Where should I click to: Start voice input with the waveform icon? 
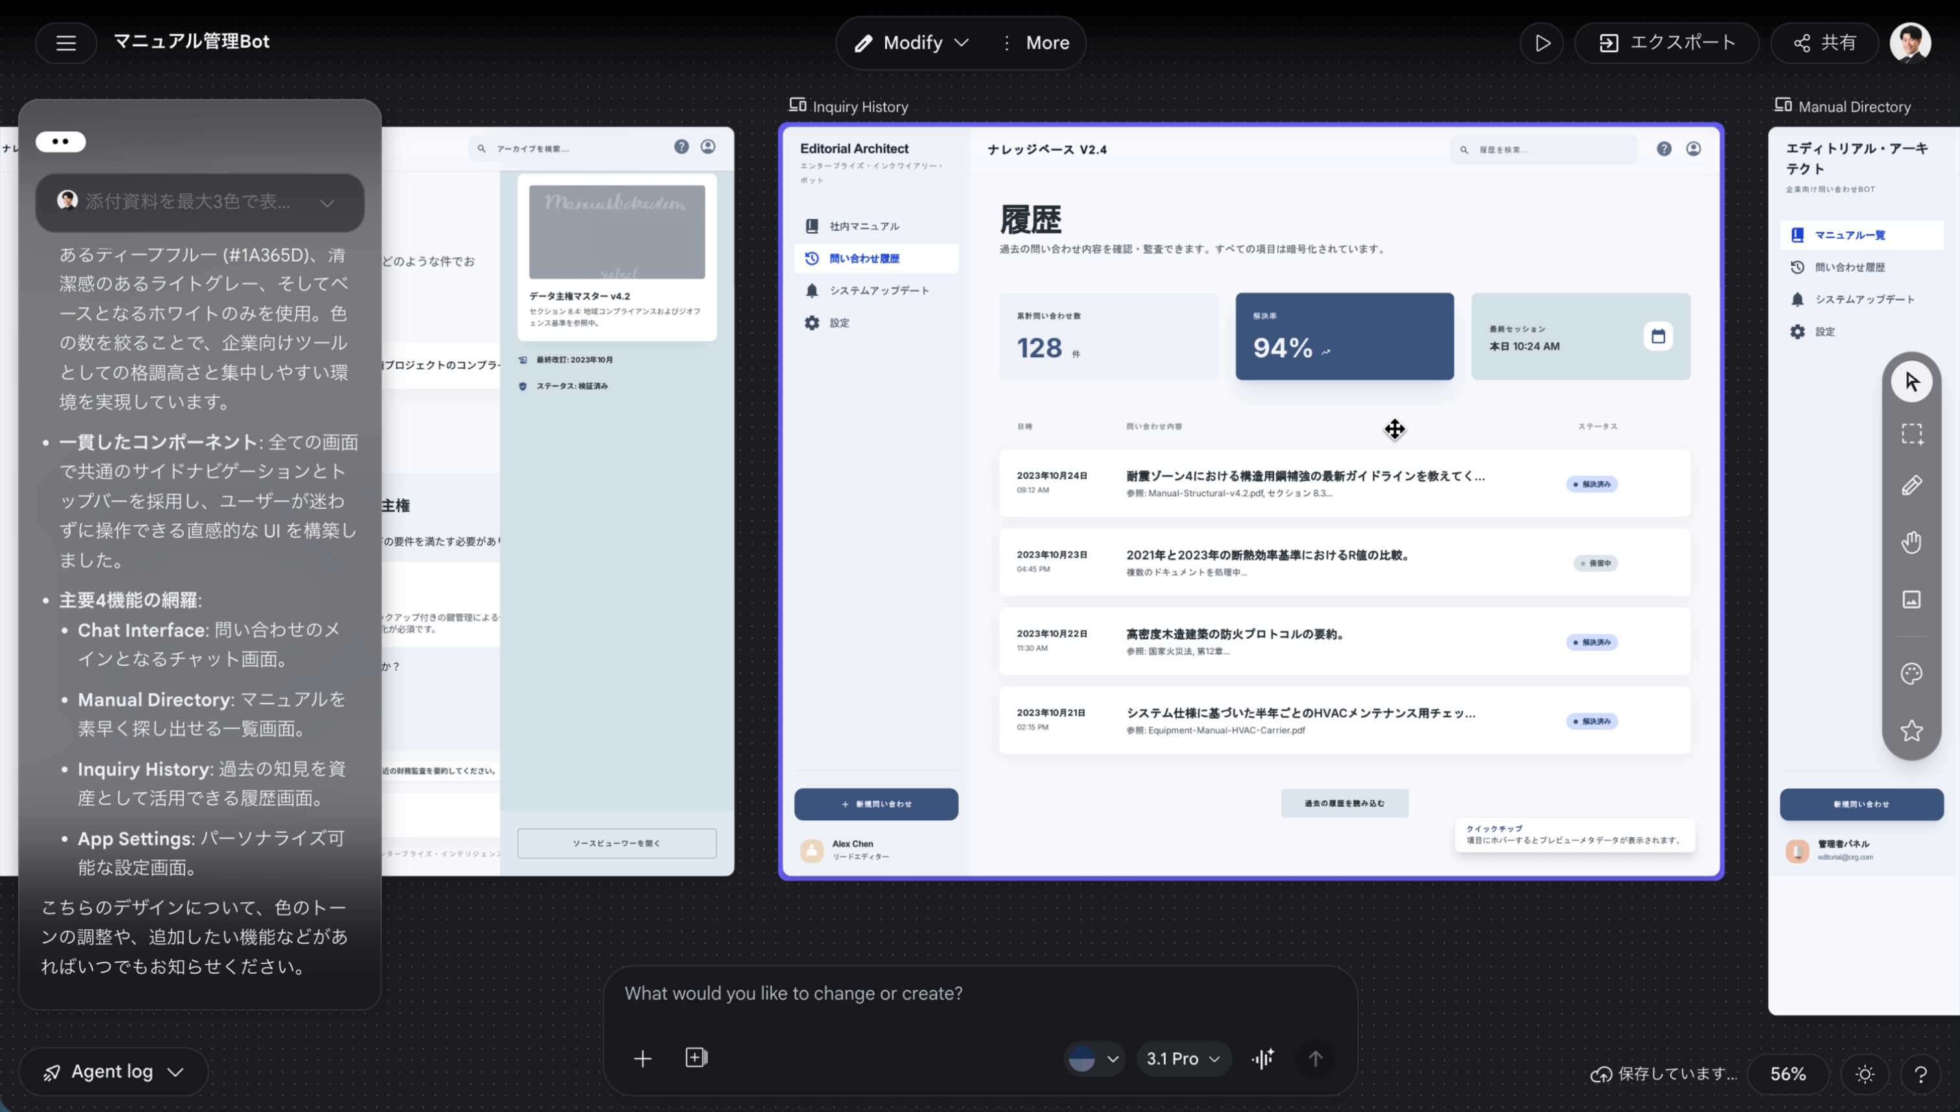[x=1263, y=1059]
